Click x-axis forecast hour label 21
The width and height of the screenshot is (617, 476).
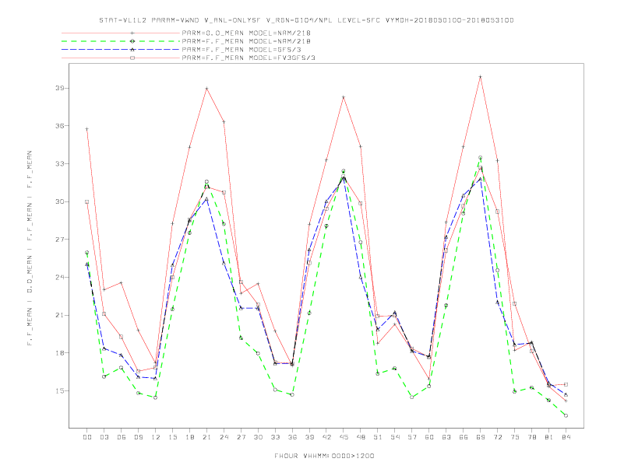[206, 437]
